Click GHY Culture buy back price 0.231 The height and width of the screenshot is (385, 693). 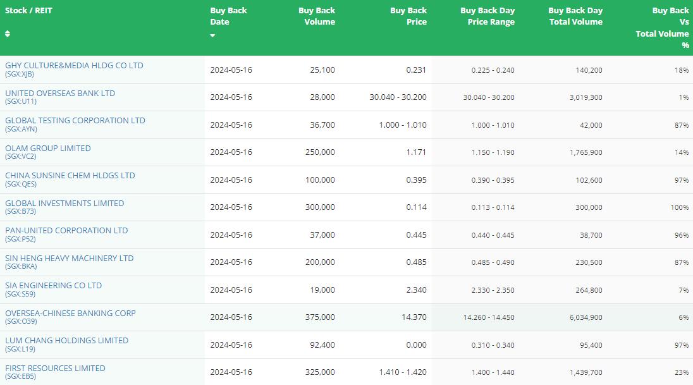416,70
